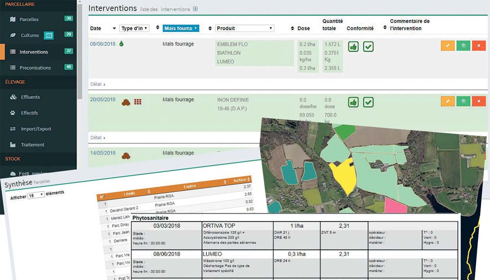Sort Synthèse table by Espèce header
The width and height of the screenshot is (490, 280).
point(189,186)
